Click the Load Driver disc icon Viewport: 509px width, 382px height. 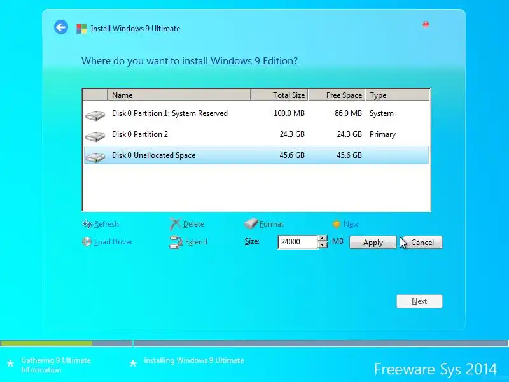click(x=87, y=242)
